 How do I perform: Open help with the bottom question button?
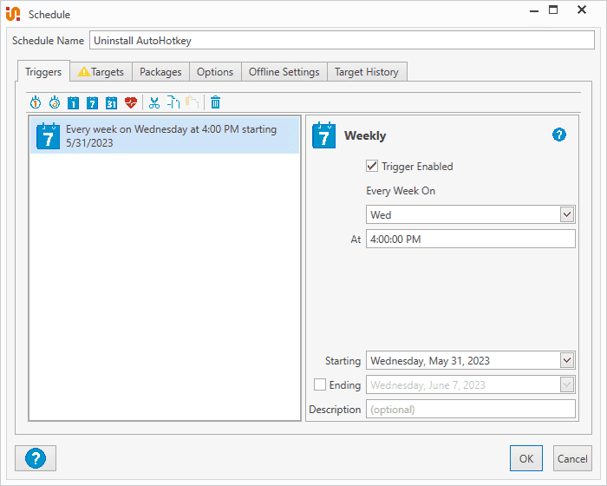coord(36,458)
